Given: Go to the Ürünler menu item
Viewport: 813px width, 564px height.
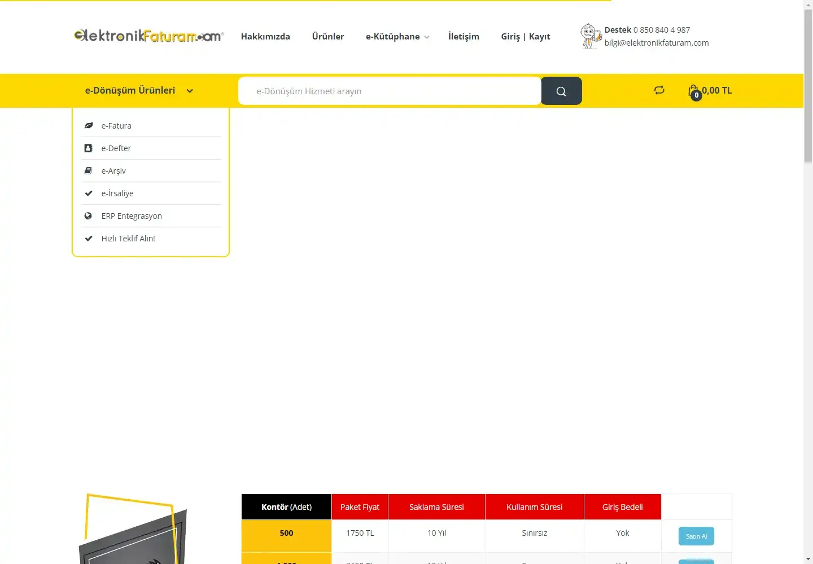Looking at the screenshot, I should point(328,36).
